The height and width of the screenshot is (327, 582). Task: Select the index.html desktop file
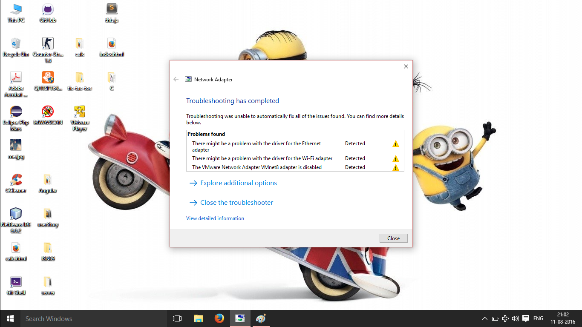pyautogui.click(x=112, y=47)
